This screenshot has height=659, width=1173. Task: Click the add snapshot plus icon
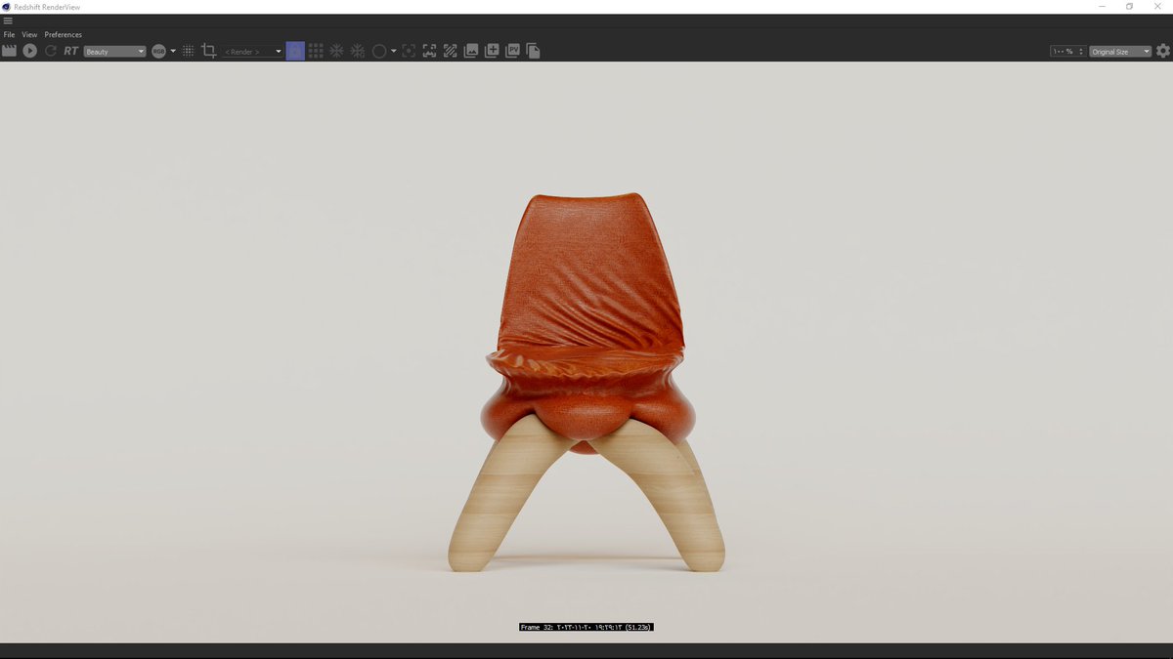(492, 51)
